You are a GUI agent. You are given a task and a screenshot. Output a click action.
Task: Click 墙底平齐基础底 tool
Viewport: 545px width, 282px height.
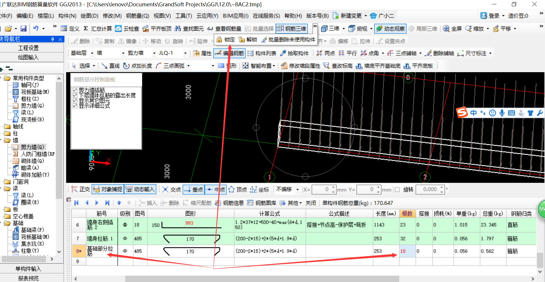click(x=378, y=66)
